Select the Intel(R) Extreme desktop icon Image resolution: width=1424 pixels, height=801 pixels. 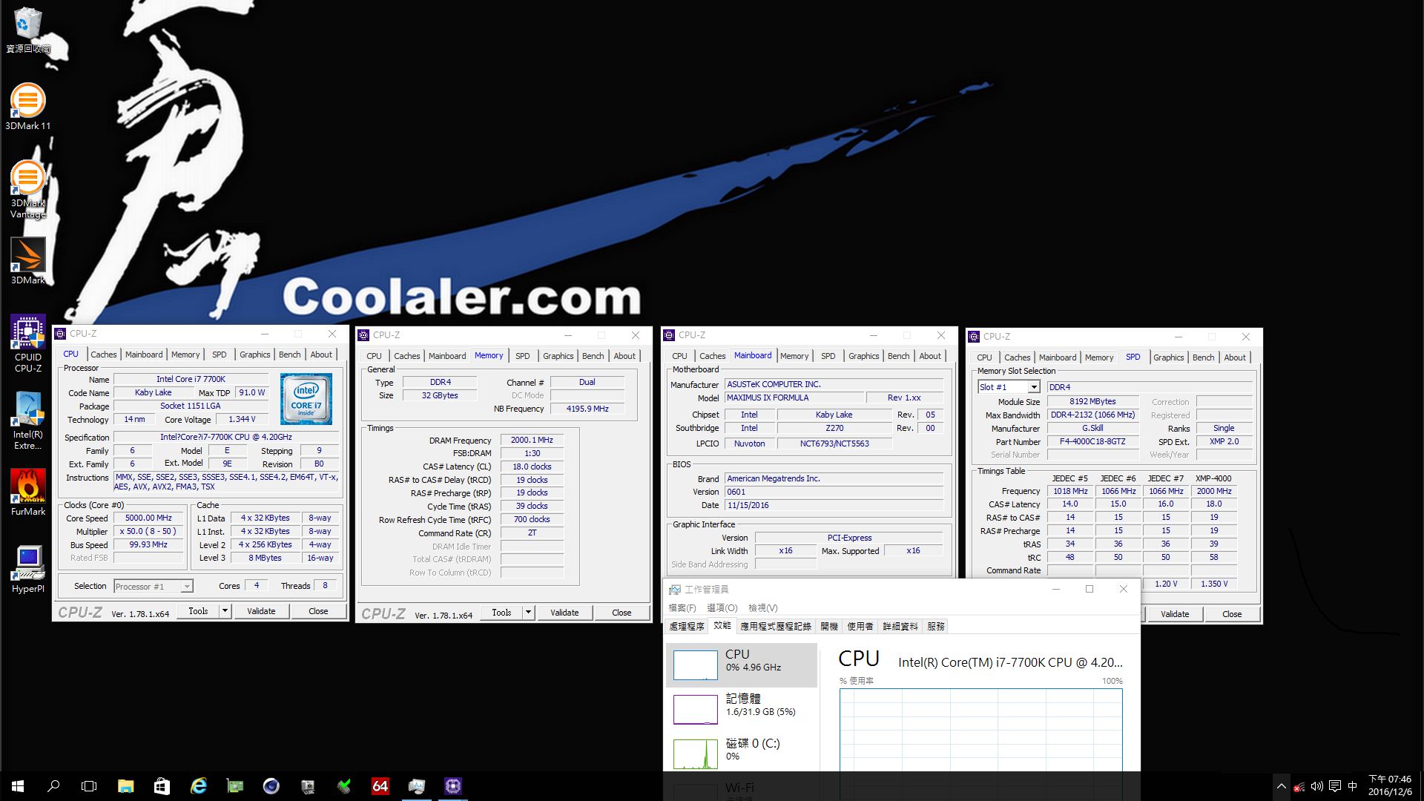pyautogui.click(x=27, y=421)
